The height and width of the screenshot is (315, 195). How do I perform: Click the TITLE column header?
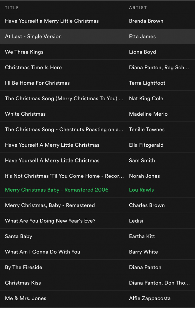click(12, 8)
